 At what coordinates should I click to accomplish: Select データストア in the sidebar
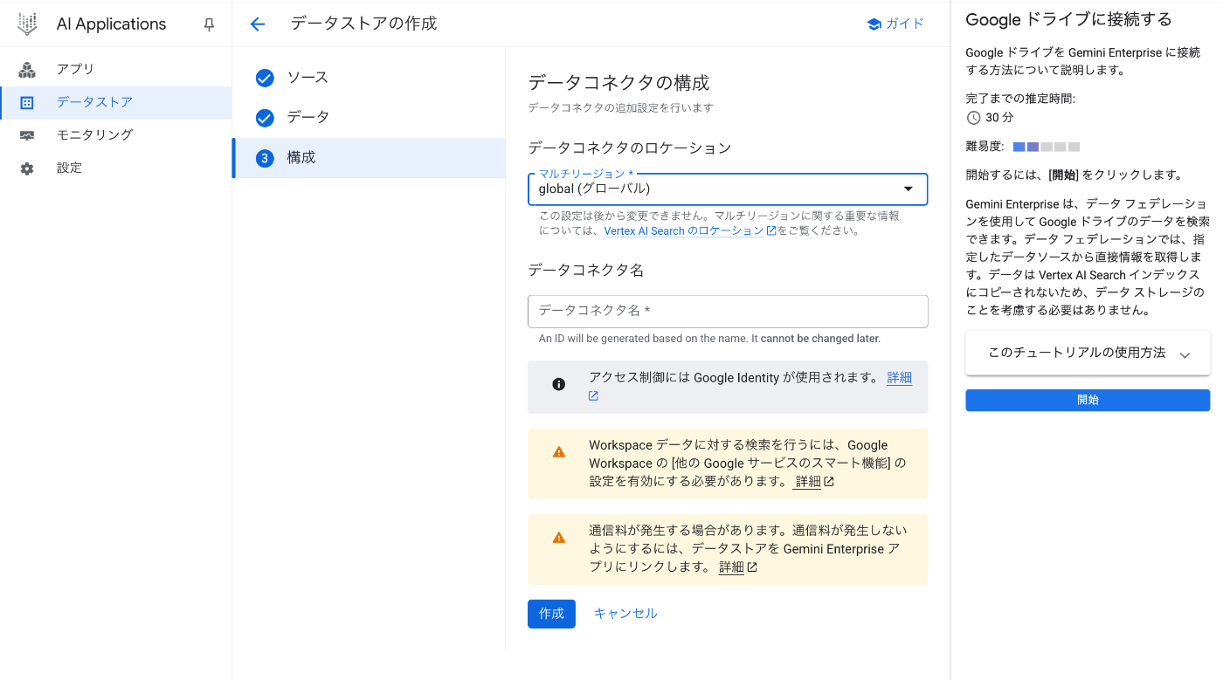(115, 103)
